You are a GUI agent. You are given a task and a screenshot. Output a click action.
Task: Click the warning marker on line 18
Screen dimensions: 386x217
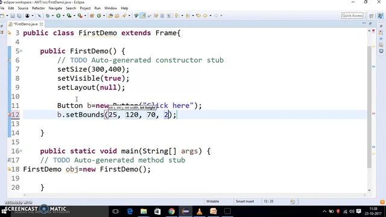tap(10, 169)
